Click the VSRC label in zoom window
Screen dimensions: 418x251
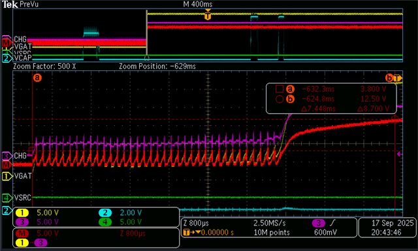[x=23, y=198]
